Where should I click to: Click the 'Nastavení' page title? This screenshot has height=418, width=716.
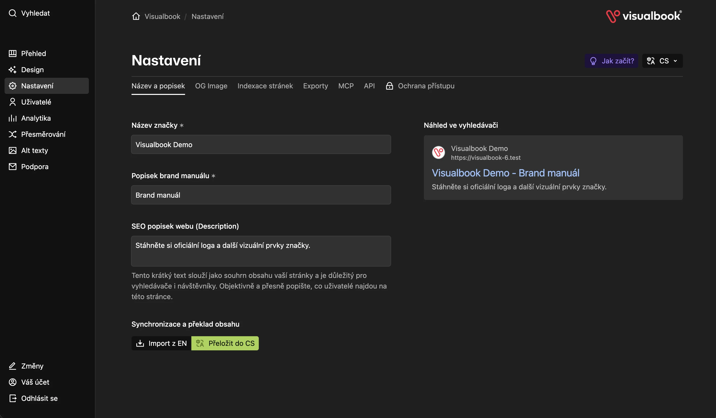click(x=166, y=60)
